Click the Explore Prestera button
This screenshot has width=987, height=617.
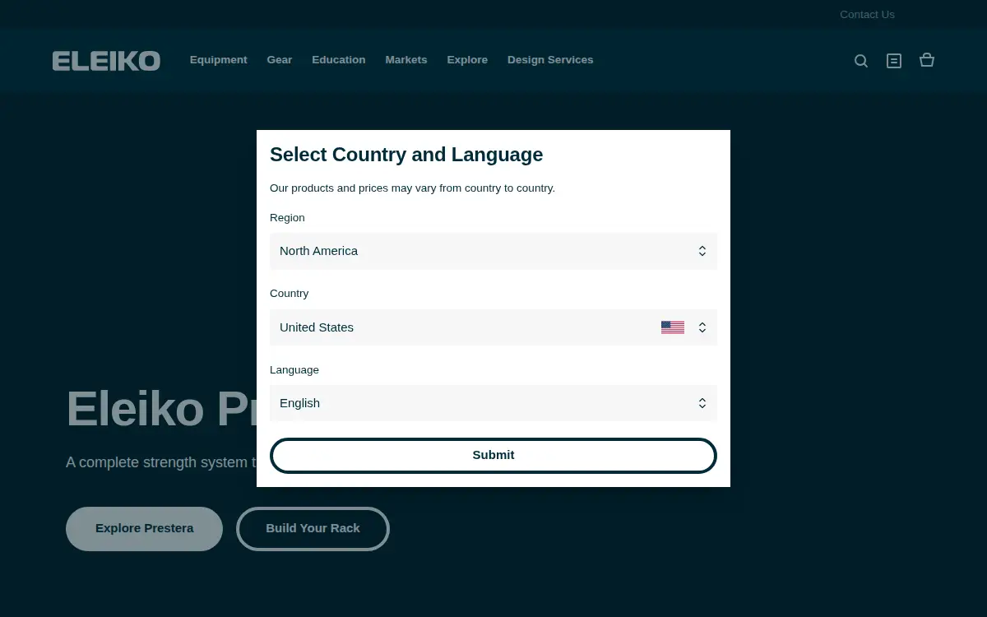pos(144,529)
